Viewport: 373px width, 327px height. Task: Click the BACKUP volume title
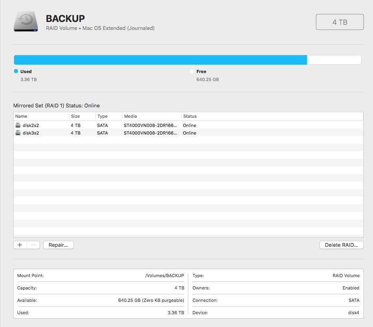coord(65,18)
